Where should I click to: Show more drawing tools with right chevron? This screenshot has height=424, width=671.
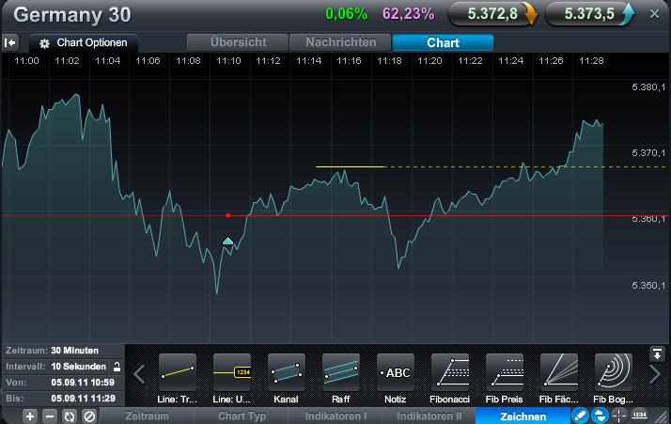point(655,374)
